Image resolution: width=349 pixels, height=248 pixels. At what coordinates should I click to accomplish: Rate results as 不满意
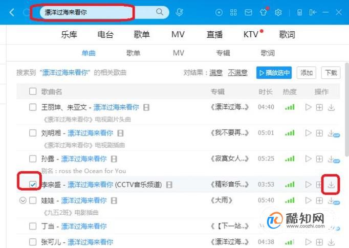tap(237, 73)
